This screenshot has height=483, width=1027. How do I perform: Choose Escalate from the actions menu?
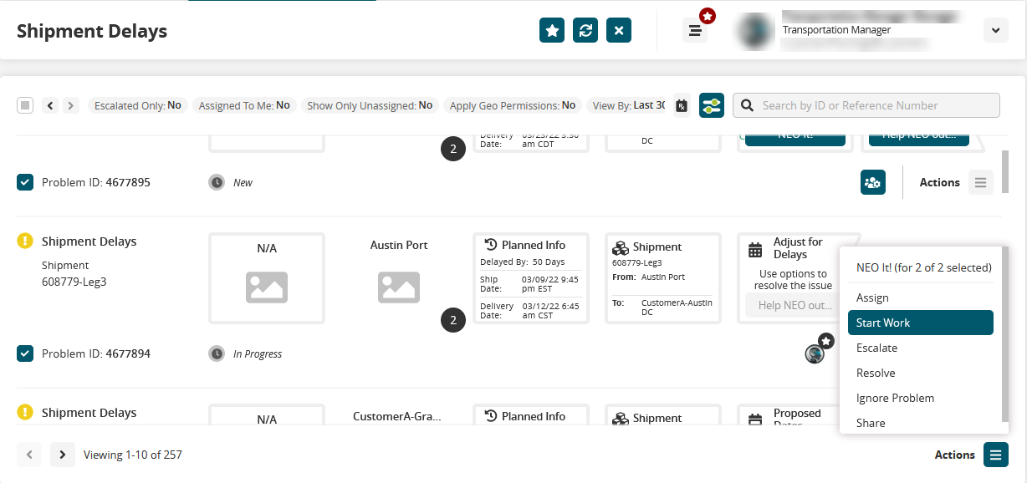point(921,348)
